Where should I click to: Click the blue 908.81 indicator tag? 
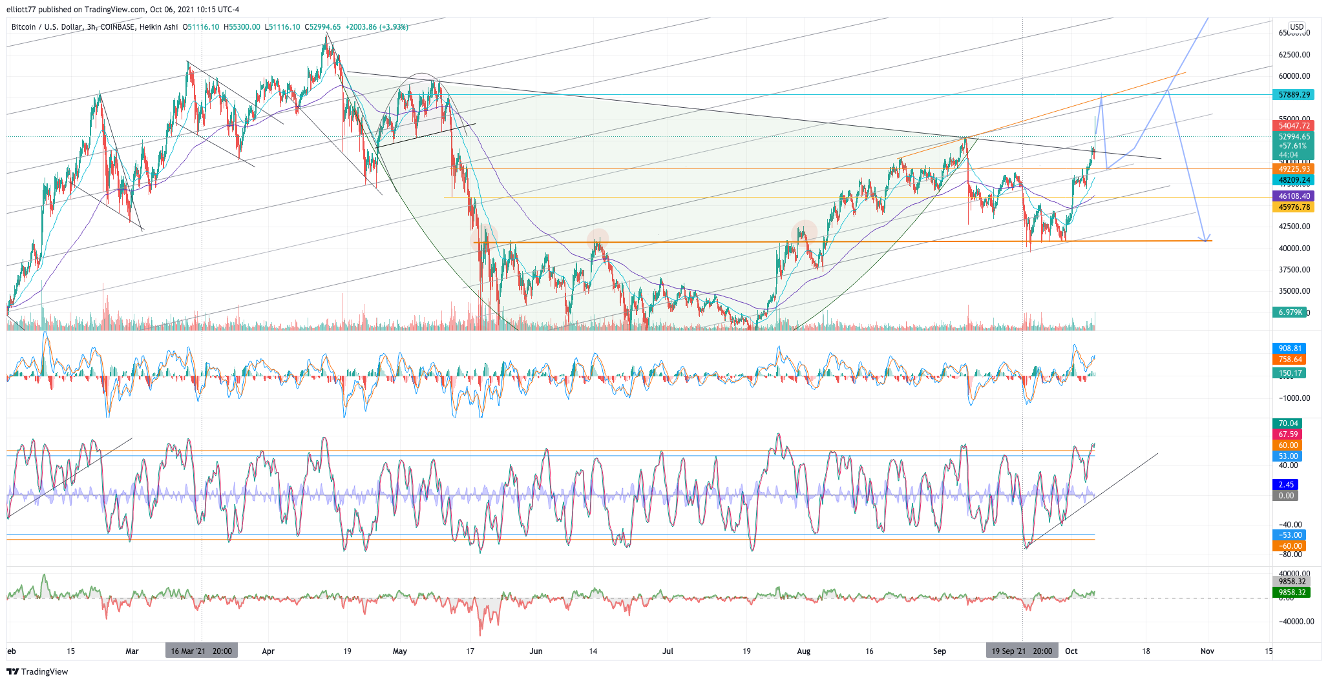coord(1290,349)
